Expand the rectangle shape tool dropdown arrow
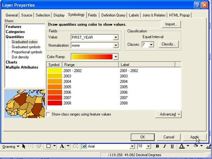 (54, 146)
